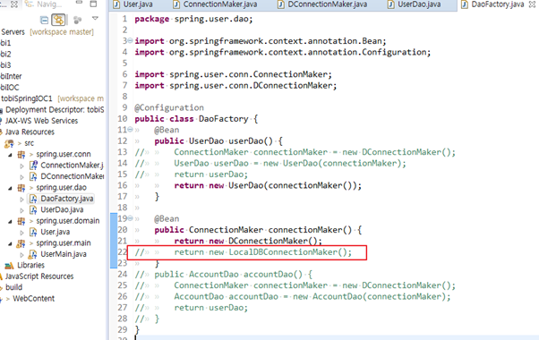Viewport: 539px width, 340px height.
Task: Minimize the explorer view panel
Action: (79, 3)
